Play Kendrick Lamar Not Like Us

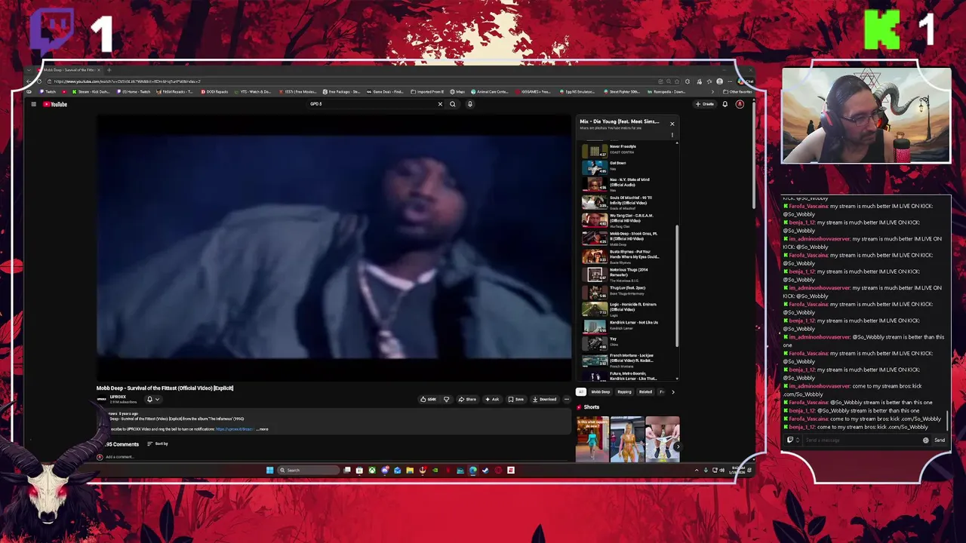coord(626,326)
